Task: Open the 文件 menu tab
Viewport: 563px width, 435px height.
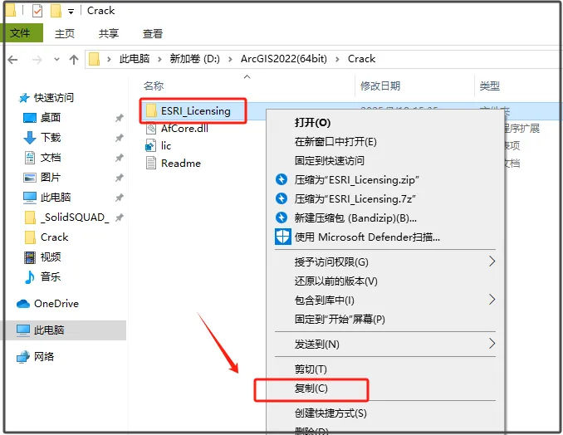Action: click(21, 33)
